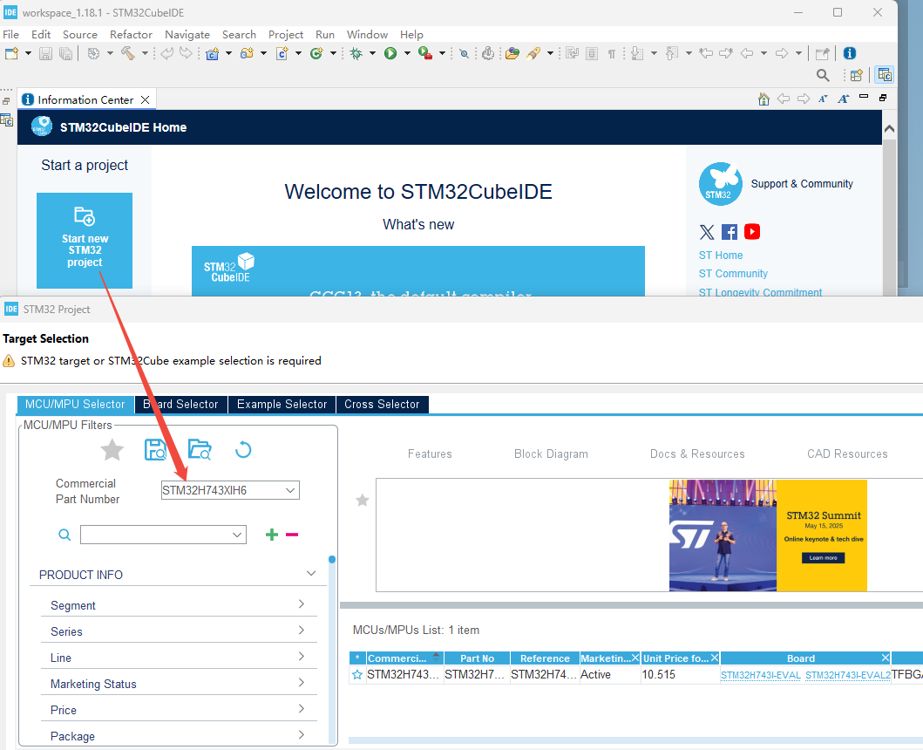Open the Docs & Resources tab
This screenshot has height=750, width=923.
[x=697, y=453]
